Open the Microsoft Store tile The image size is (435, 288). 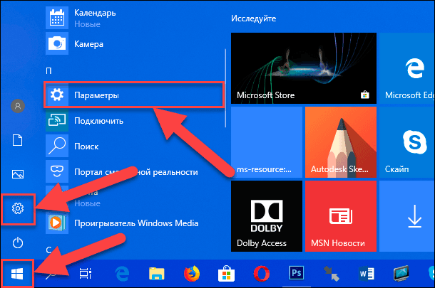[x=304, y=68]
